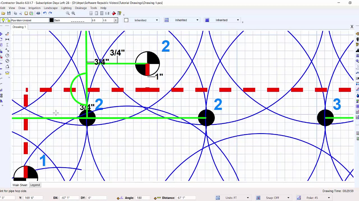The image size is (359, 201).
Task: Open the Units: FT dropdown
Action: [248, 198]
